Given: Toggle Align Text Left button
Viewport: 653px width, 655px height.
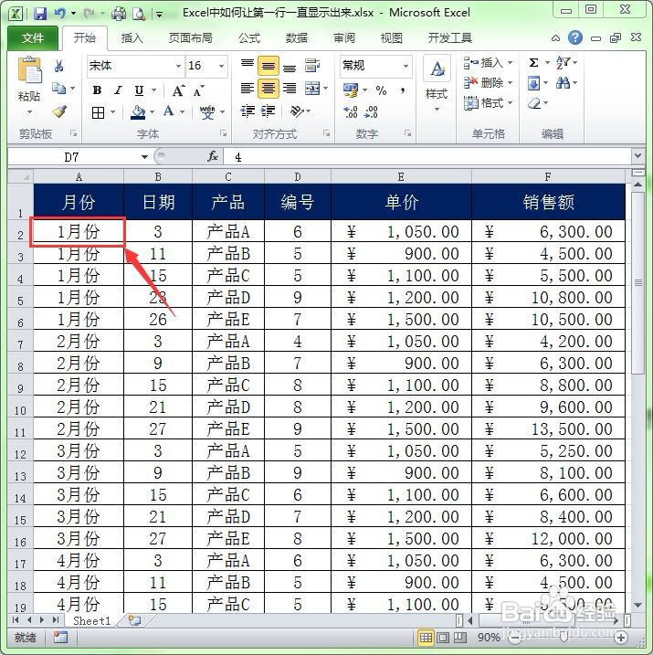Looking at the screenshot, I should coord(248,89).
